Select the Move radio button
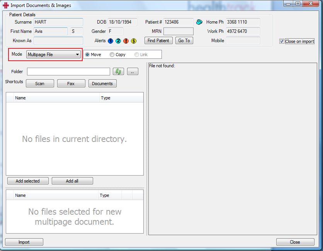Image resolution: width=323 pixels, height=251 pixels. point(87,55)
